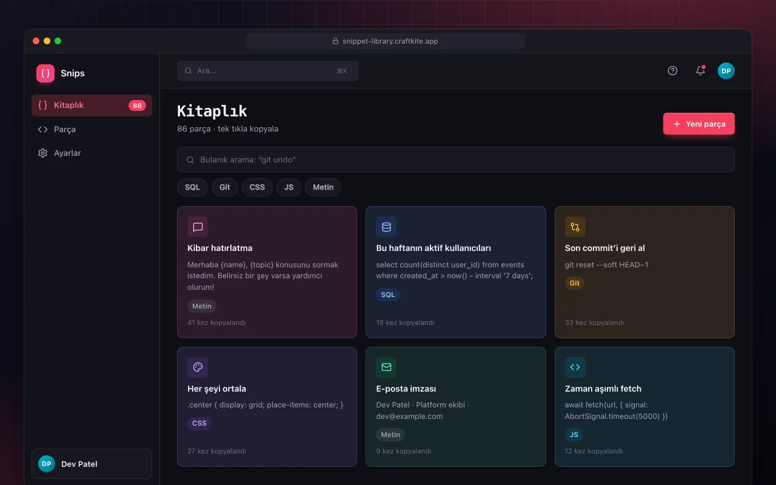Click the Git tag on Son commit'i geri al card

575,283
